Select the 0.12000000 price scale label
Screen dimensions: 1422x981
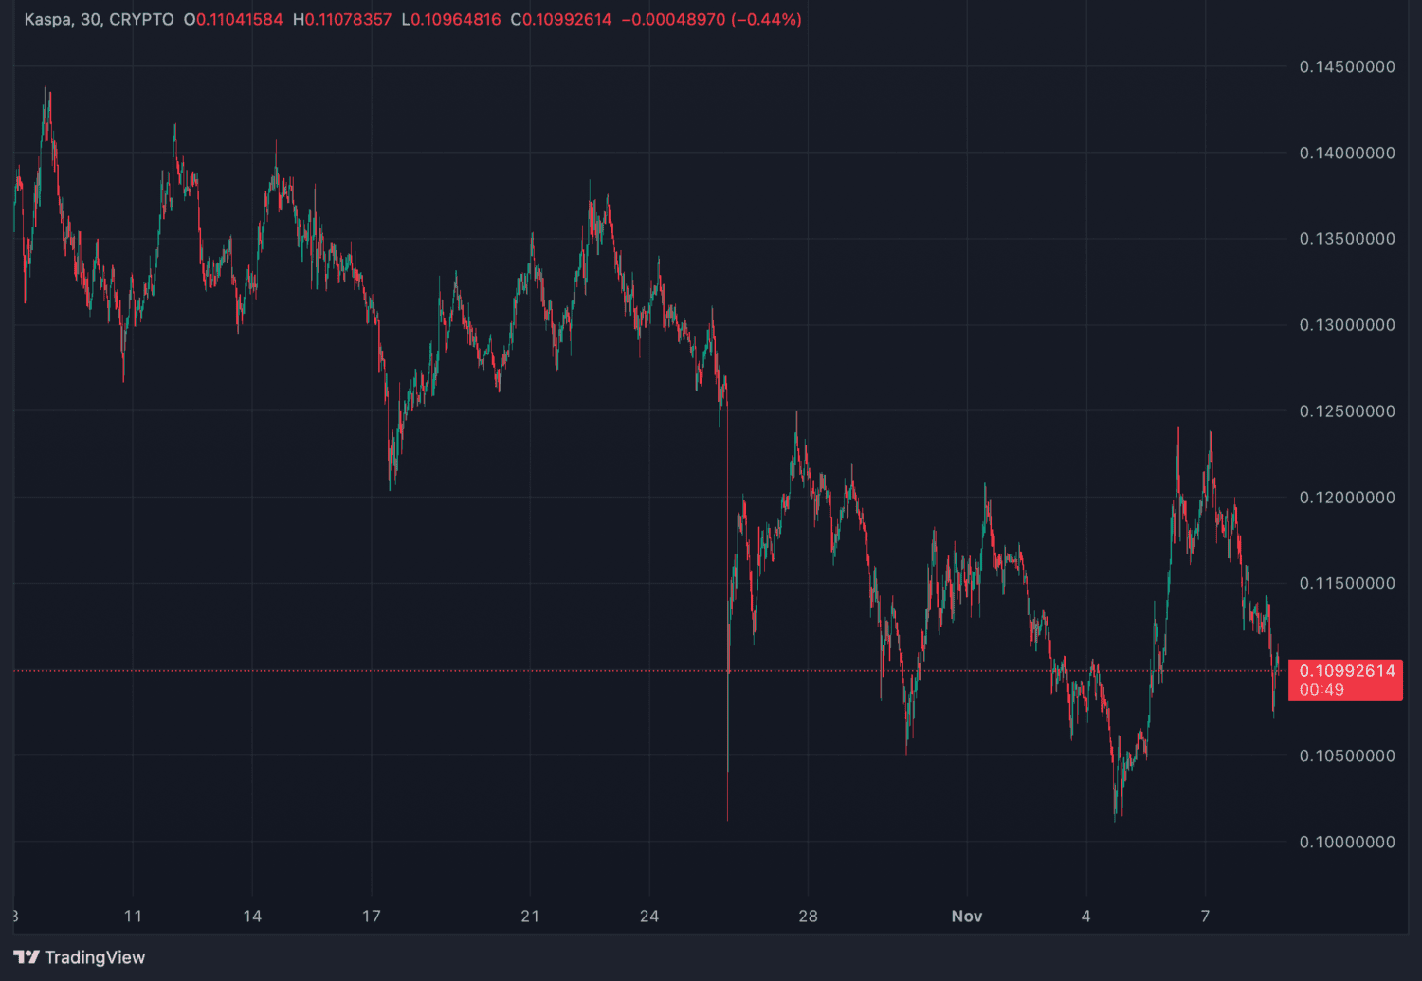coord(1347,498)
